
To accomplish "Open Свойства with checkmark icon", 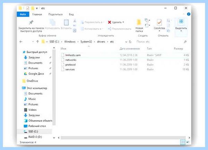I will tap(159, 23).
